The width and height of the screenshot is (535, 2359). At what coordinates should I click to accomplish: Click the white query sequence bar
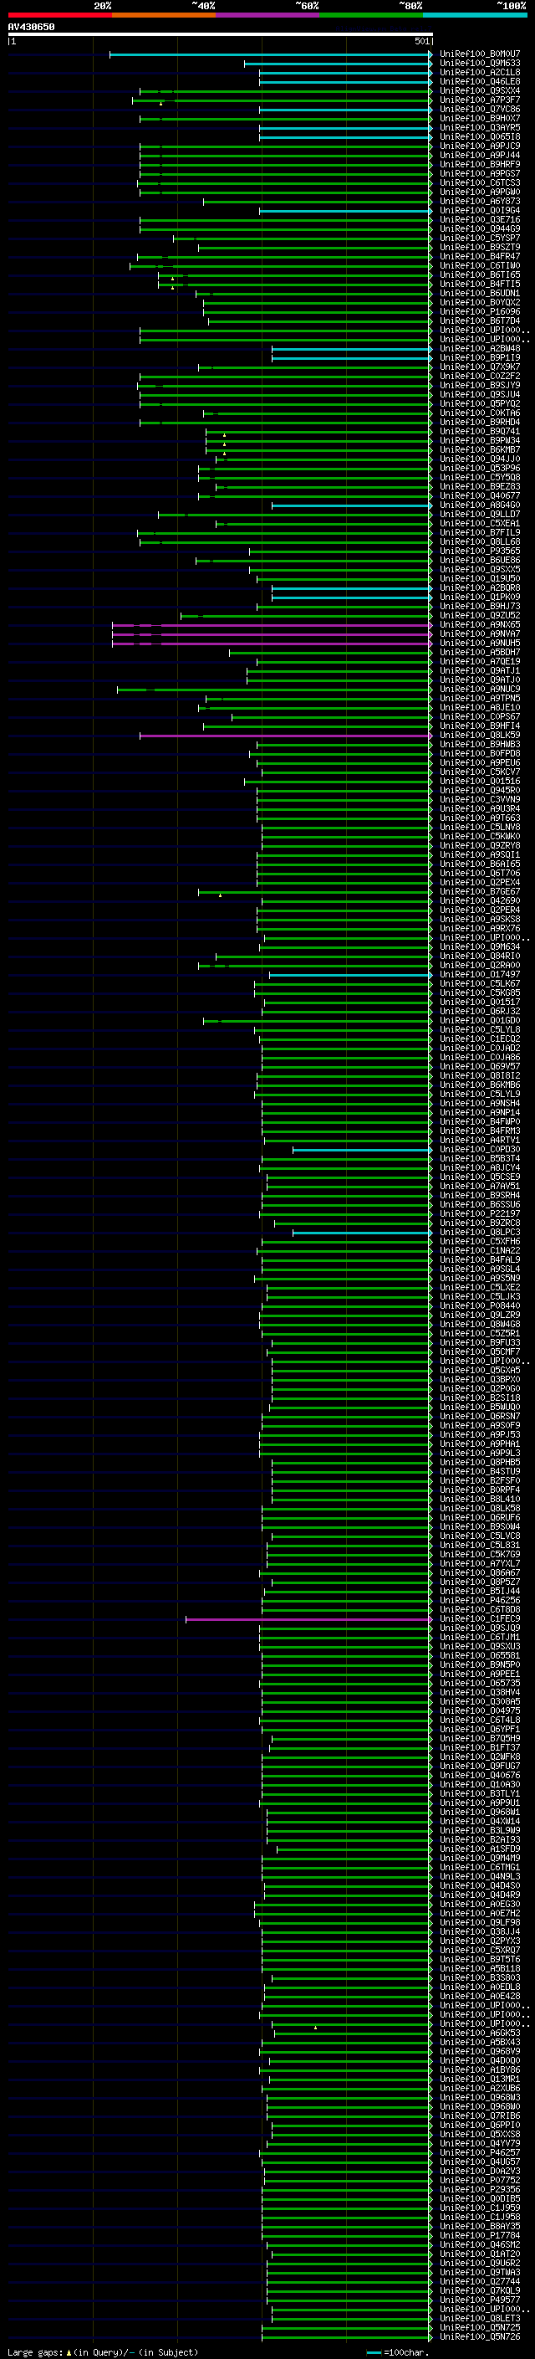point(221,35)
